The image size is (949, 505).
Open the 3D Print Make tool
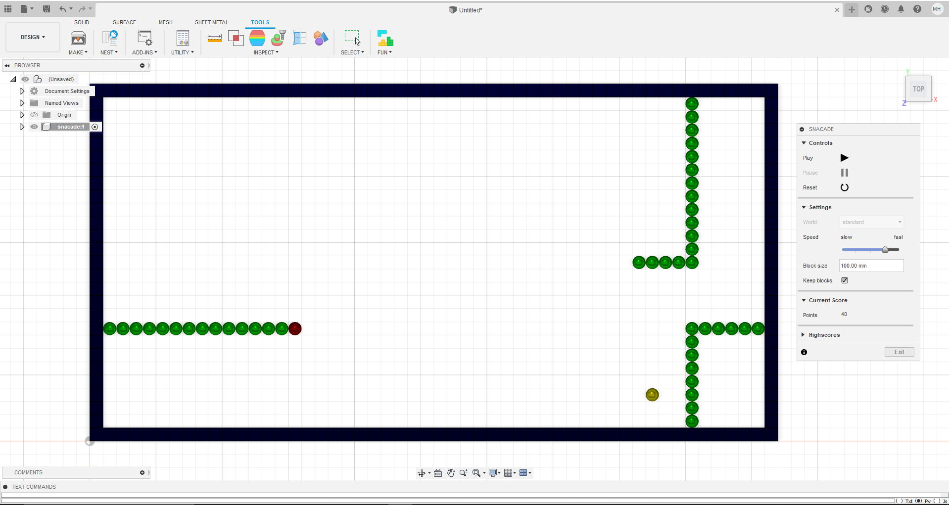(78, 38)
